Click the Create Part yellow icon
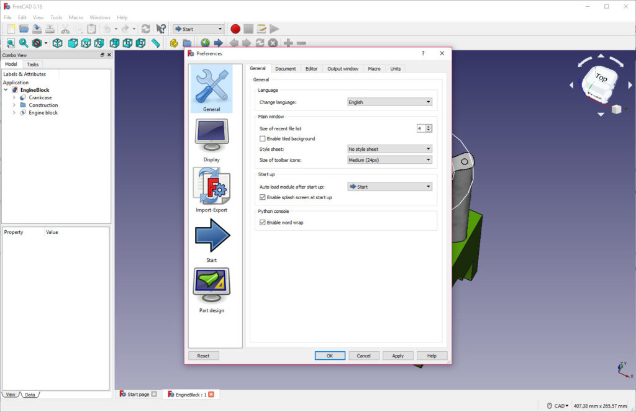 click(174, 43)
